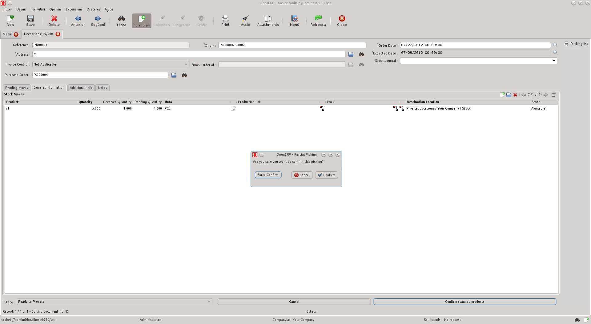Open Attachments from toolbar
Screen dimensions: 591x324
[x=268, y=21]
